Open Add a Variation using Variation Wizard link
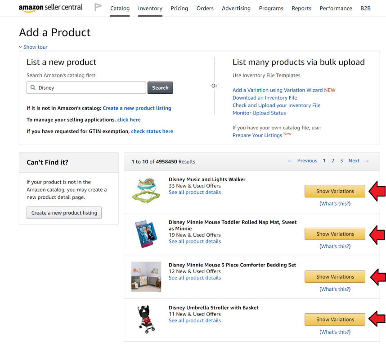This screenshot has width=386, height=344. pyautogui.click(x=277, y=90)
